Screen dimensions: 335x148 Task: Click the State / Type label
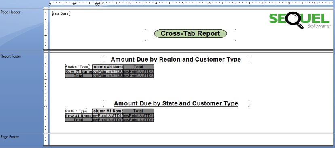click(76, 111)
